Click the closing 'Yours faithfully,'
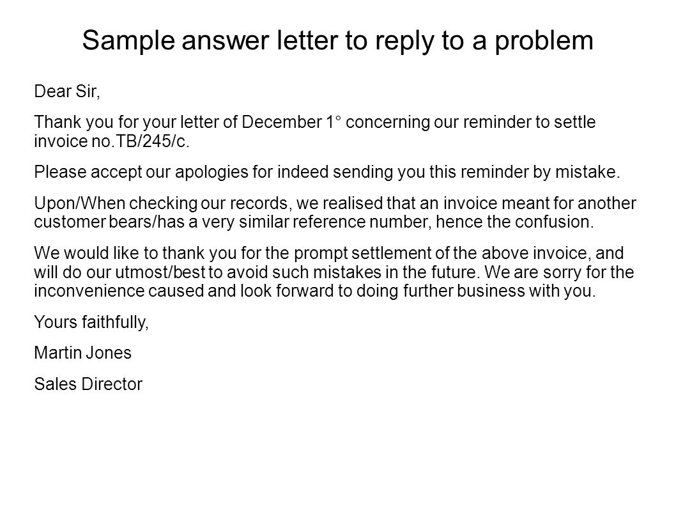The width and height of the screenshot is (676, 507). (91, 323)
